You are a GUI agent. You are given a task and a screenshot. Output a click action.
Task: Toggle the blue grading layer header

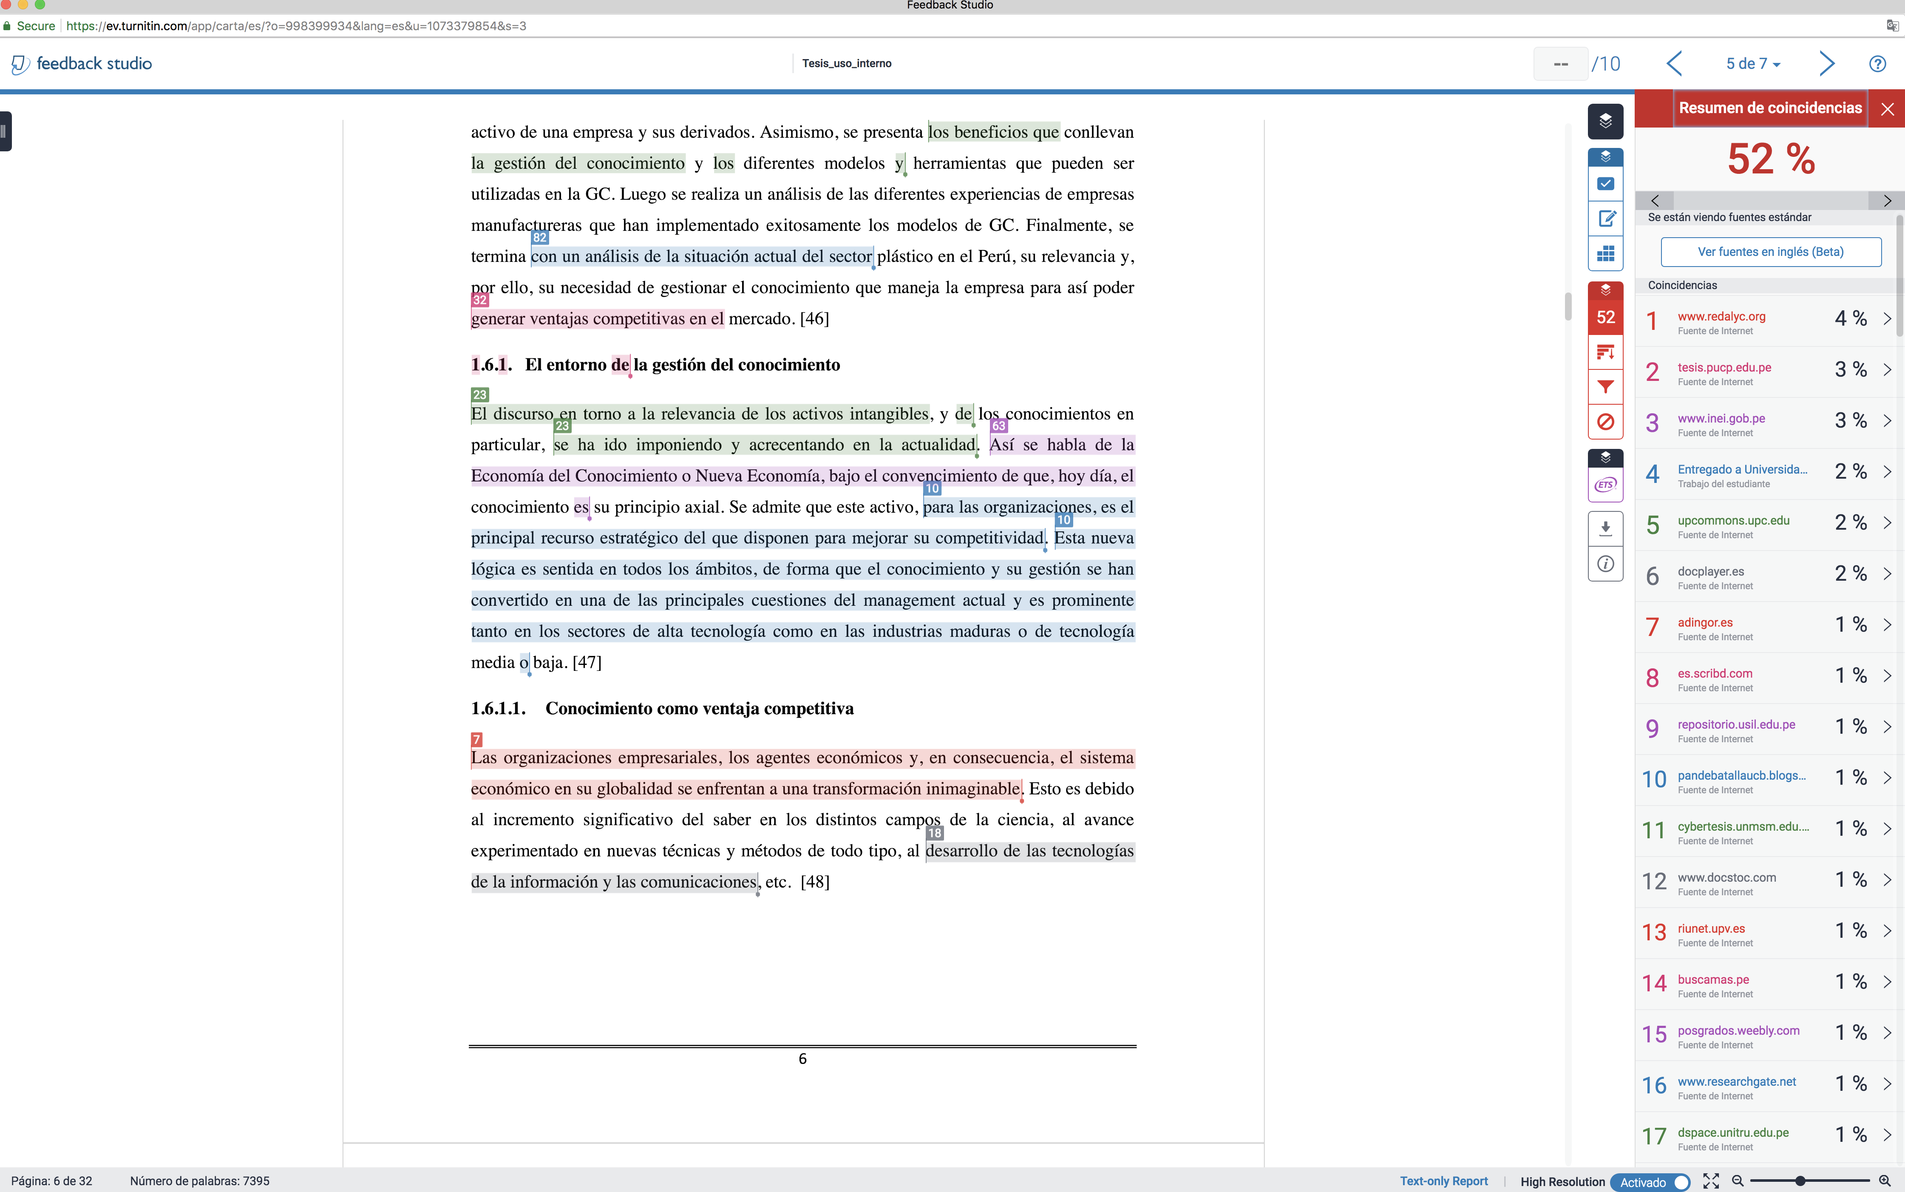point(1605,157)
